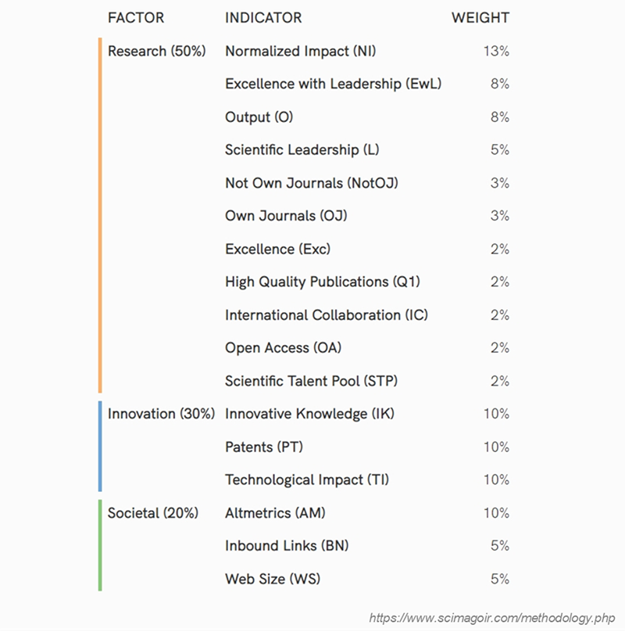Click the Altmetrics (AM) indicator

click(275, 513)
